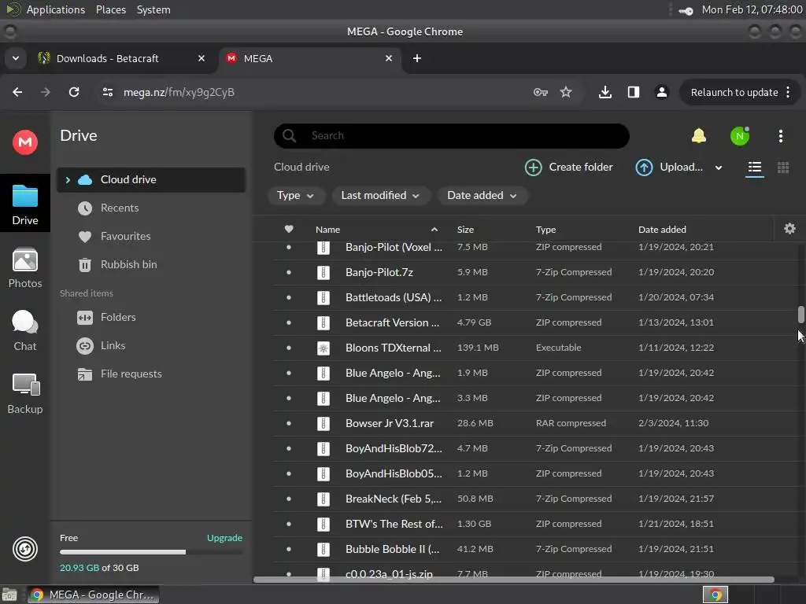
Task: Click the Bloons TDXternal file type icon
Action: [324, 348]
